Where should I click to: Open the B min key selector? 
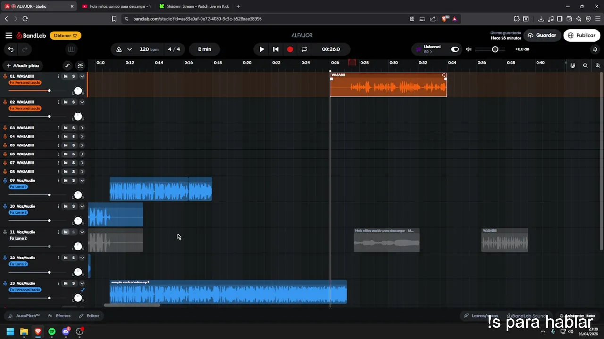tap(204, 49)
